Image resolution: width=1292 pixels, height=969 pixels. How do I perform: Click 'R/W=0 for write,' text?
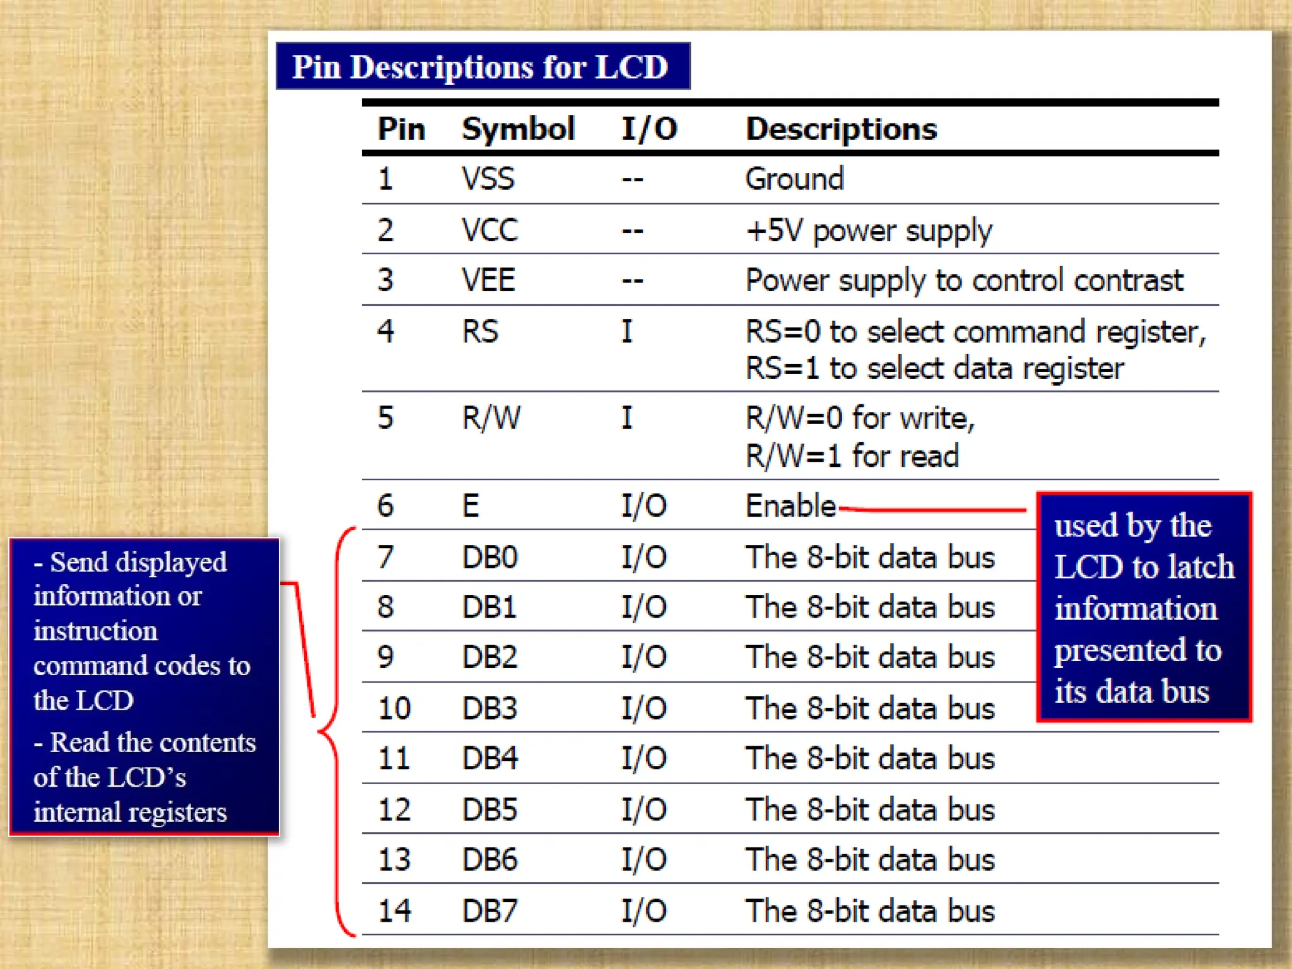[x=860, y=419]
